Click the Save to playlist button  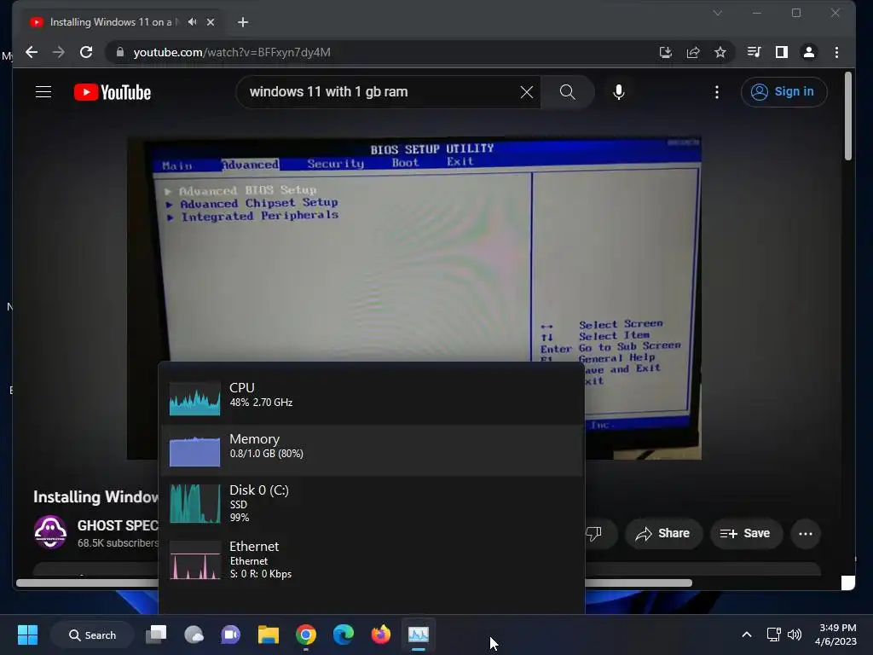coord(745,534)
